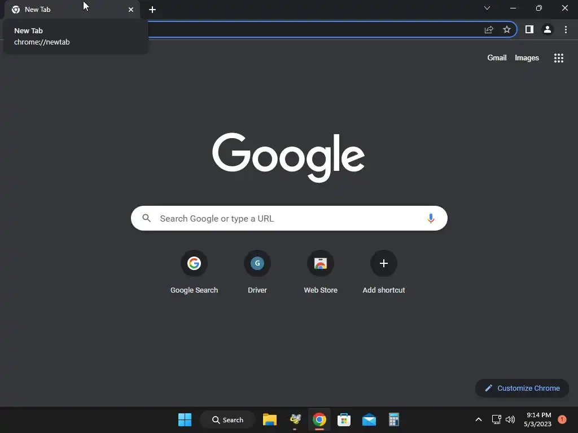Open the volume tray icon
The image size is (578, 433).
coord(510,419)
